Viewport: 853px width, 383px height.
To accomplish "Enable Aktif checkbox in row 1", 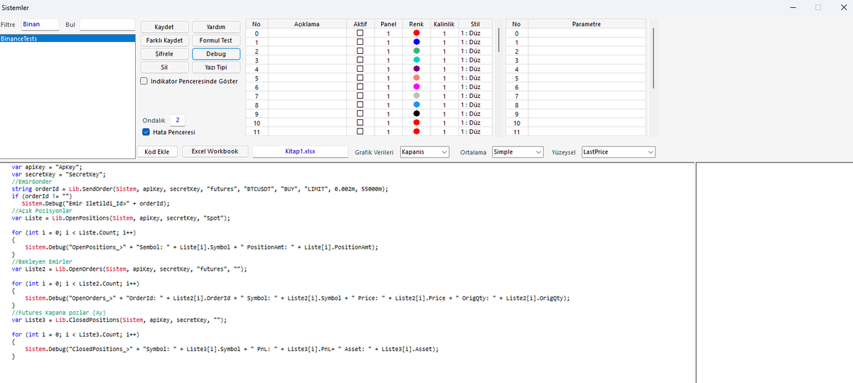I will pos(360,42).
